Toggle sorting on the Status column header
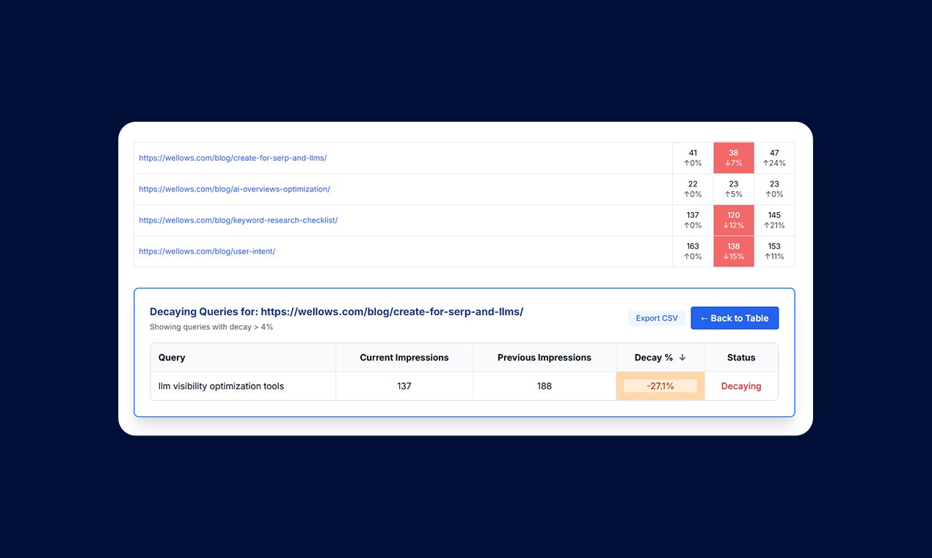This screenshot has width=932, height=558. pyautogui.click(x=741, y=358)
